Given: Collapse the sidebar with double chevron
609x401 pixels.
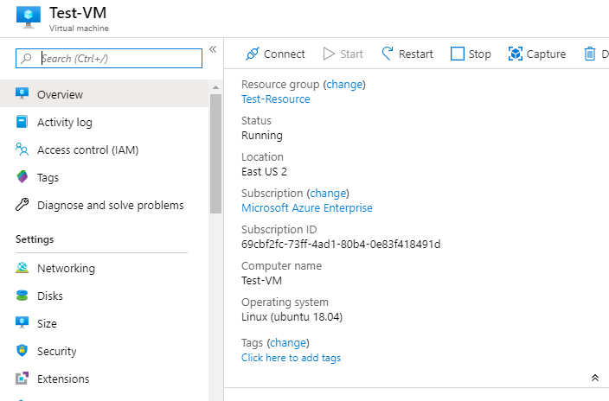Looking at the screenshot, I should (x=213, y=49).
